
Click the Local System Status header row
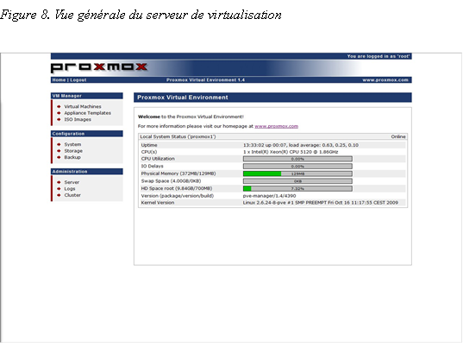(272, 136)
